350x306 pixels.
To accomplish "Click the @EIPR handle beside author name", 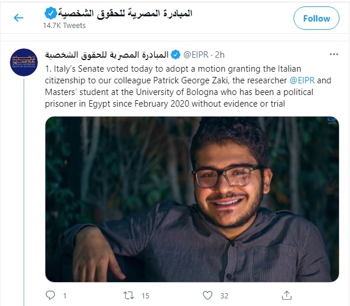I will pos(196,55).
